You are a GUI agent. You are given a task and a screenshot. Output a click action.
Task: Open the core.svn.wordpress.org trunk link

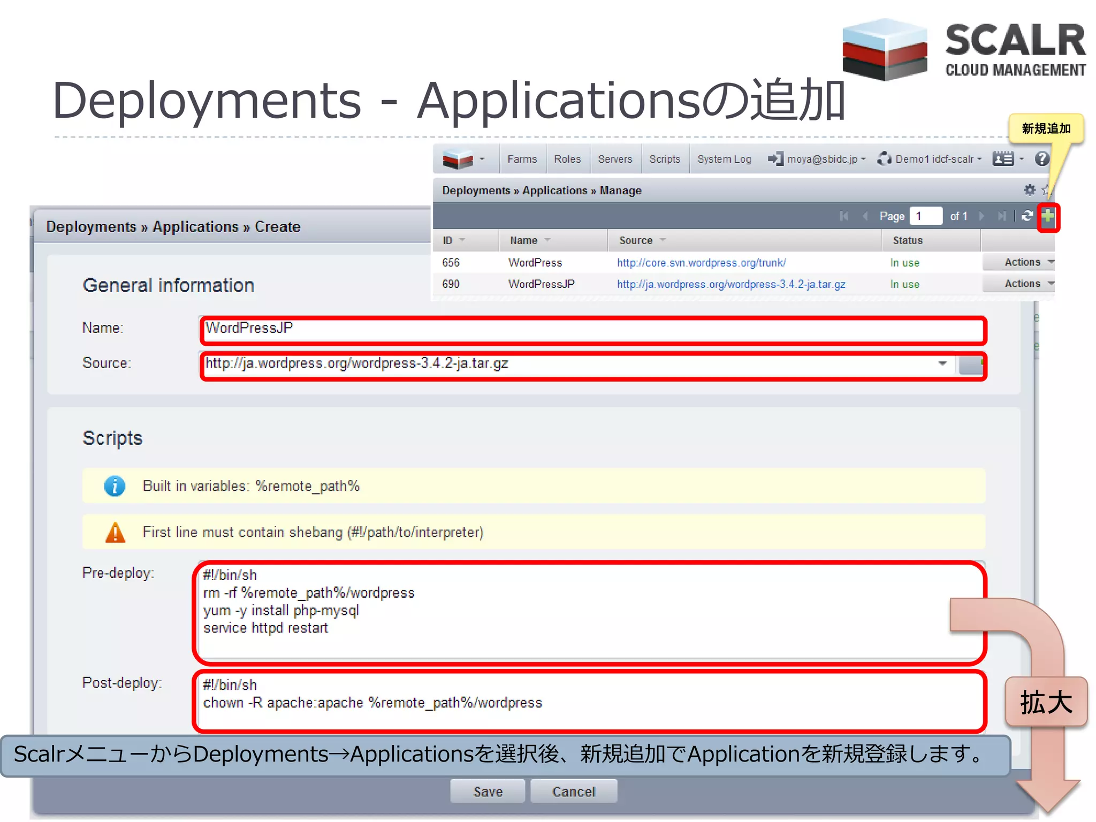(701, 263)
